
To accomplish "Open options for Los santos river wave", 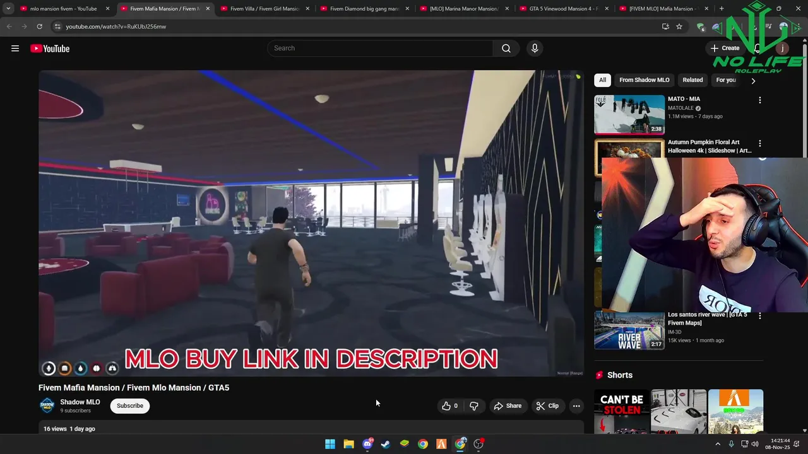I will [x=760, y=315].
